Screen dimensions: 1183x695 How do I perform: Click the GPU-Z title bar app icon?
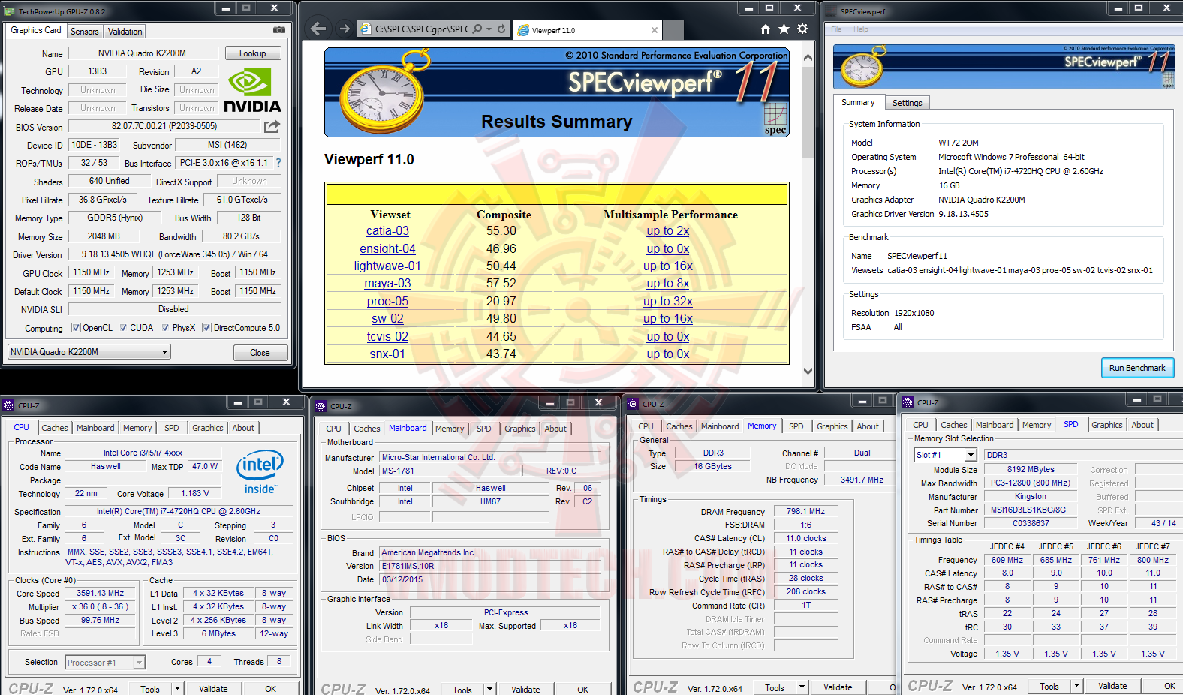tap(11, 11)
